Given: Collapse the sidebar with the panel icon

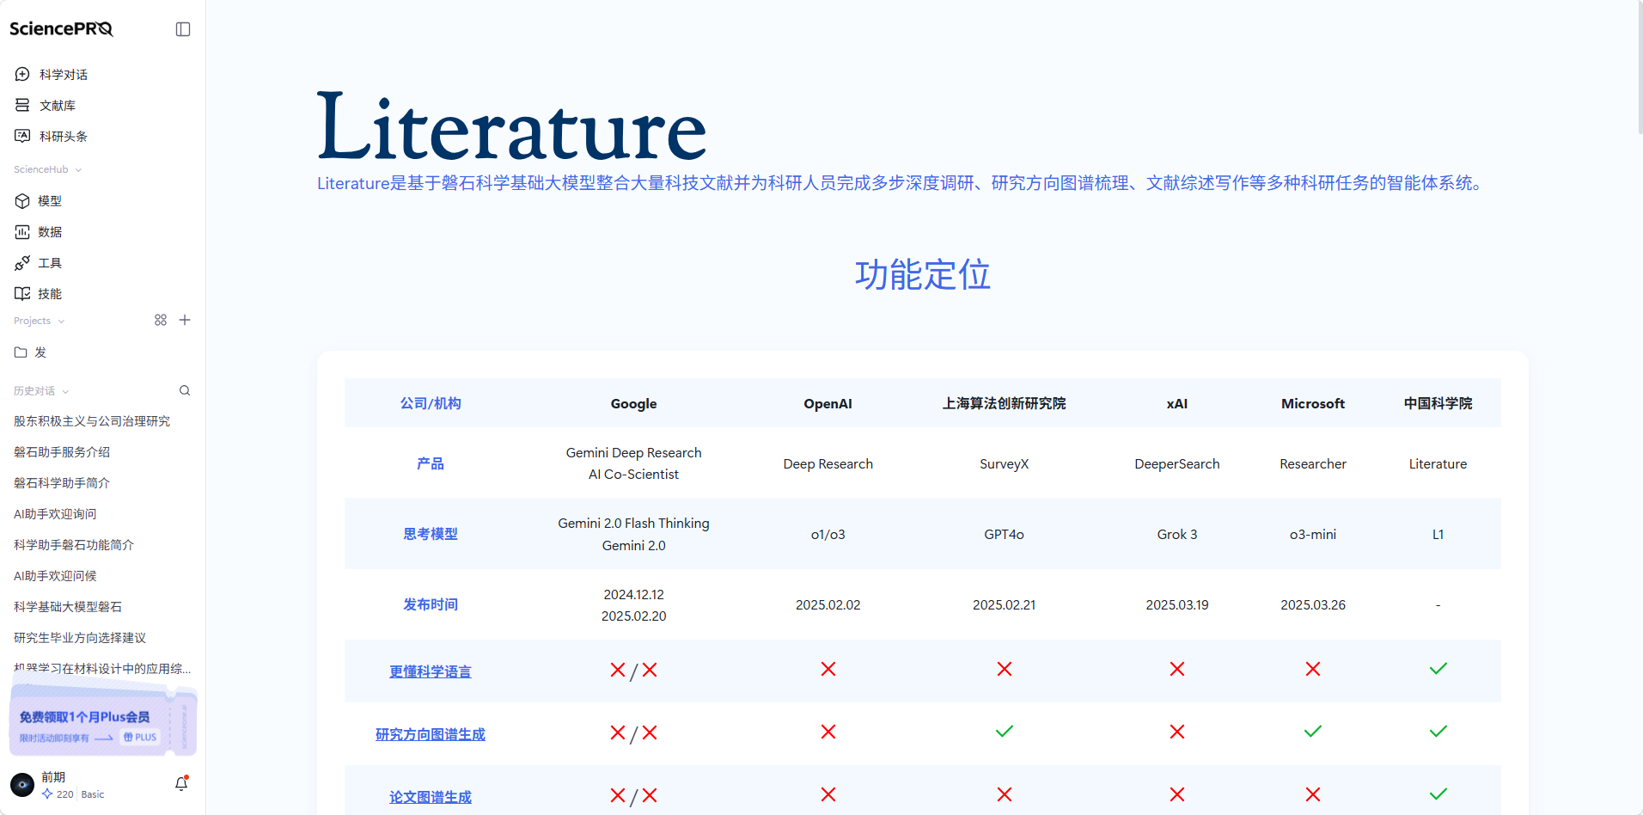Looking at the screenshot, I should [x=183, y=29].
